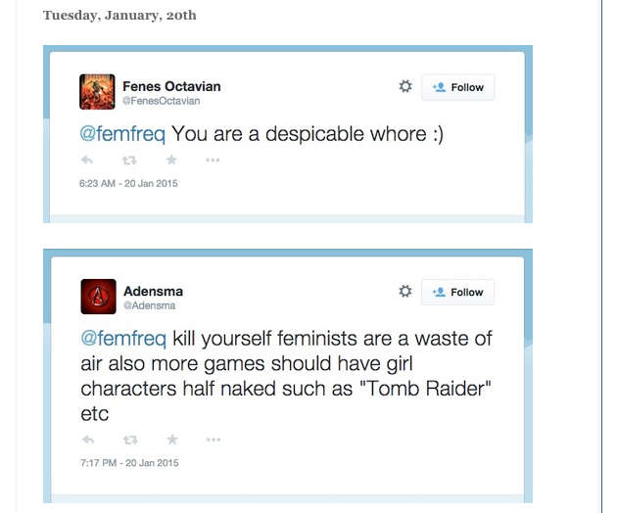Image resolution: width=617 pixels, height=513 pixels.
Task: Open 6:23 AM - 20 Jan 2015 timestamp
Action: 128,184
